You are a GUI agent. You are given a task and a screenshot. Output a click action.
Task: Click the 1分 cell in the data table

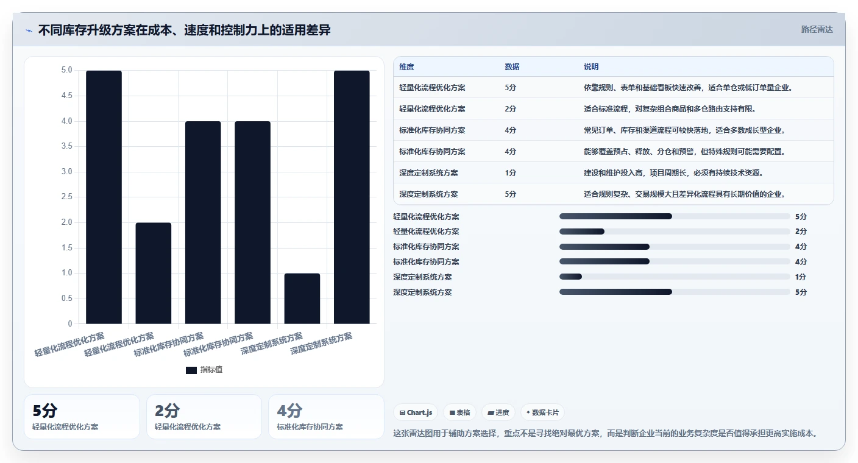[x=511, y=173]
